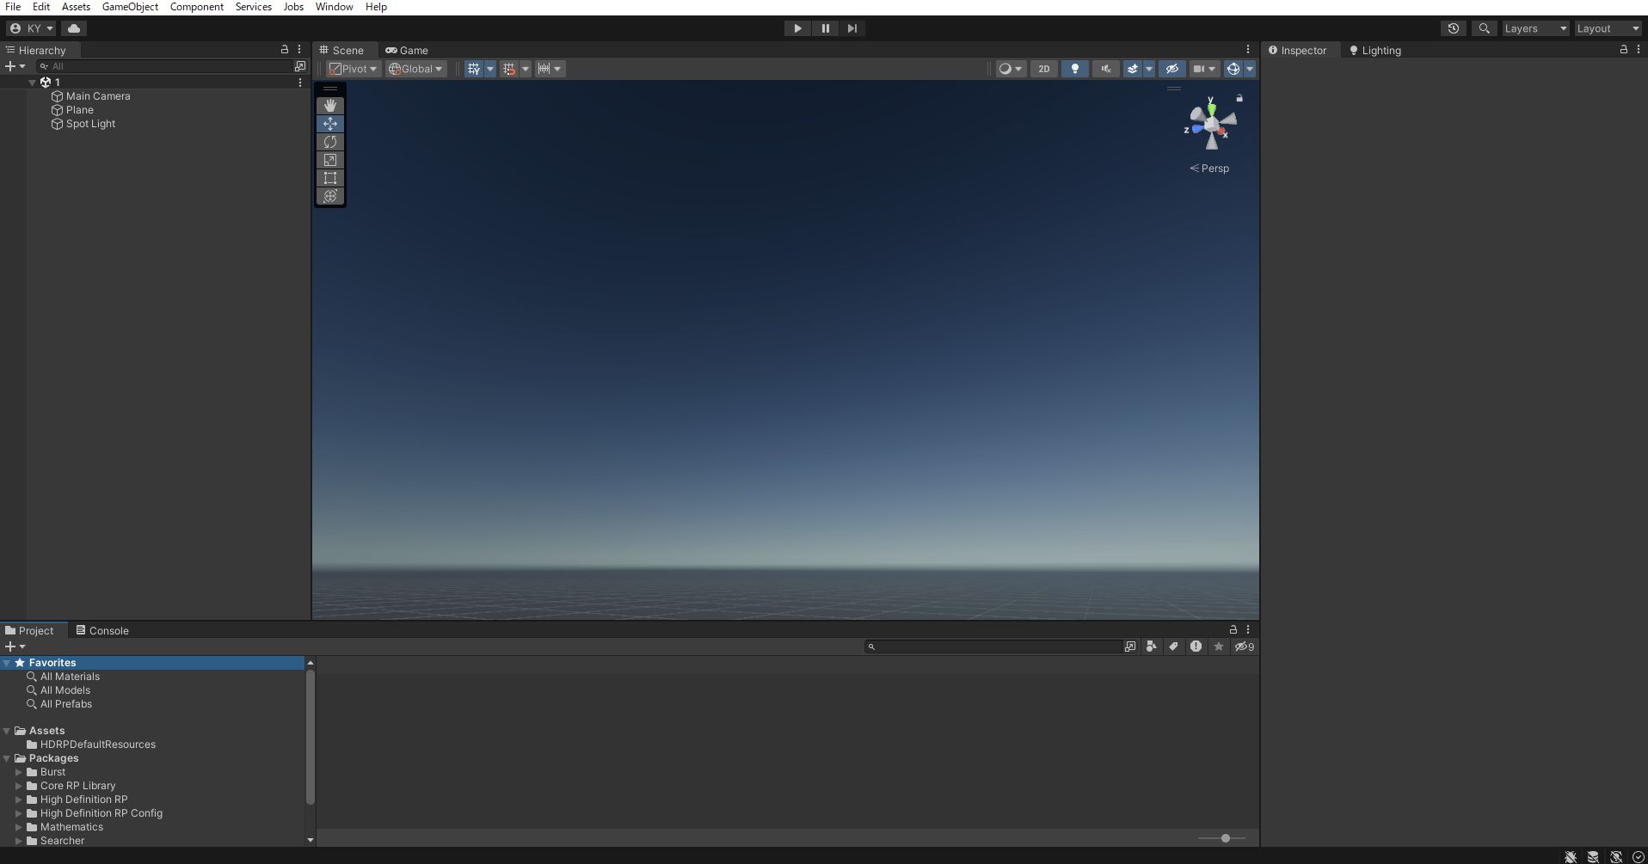Switch to the Console tab
The width and height of the screenshot is (1648, 864).
pyautogui.click(x=102, y=630)
